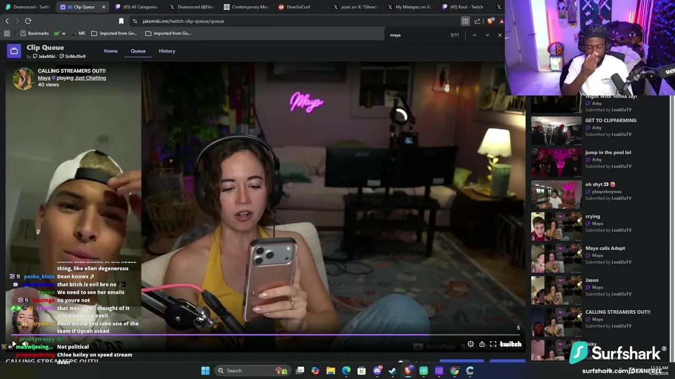
Task: Select the Queue tab
Action: click(138, 51)
